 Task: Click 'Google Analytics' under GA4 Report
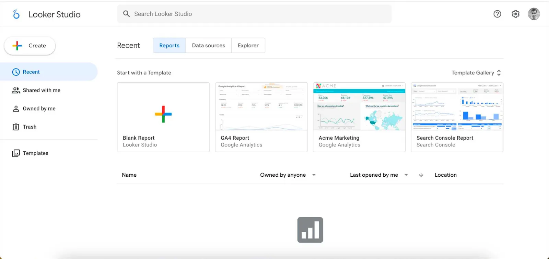[242, 145]
